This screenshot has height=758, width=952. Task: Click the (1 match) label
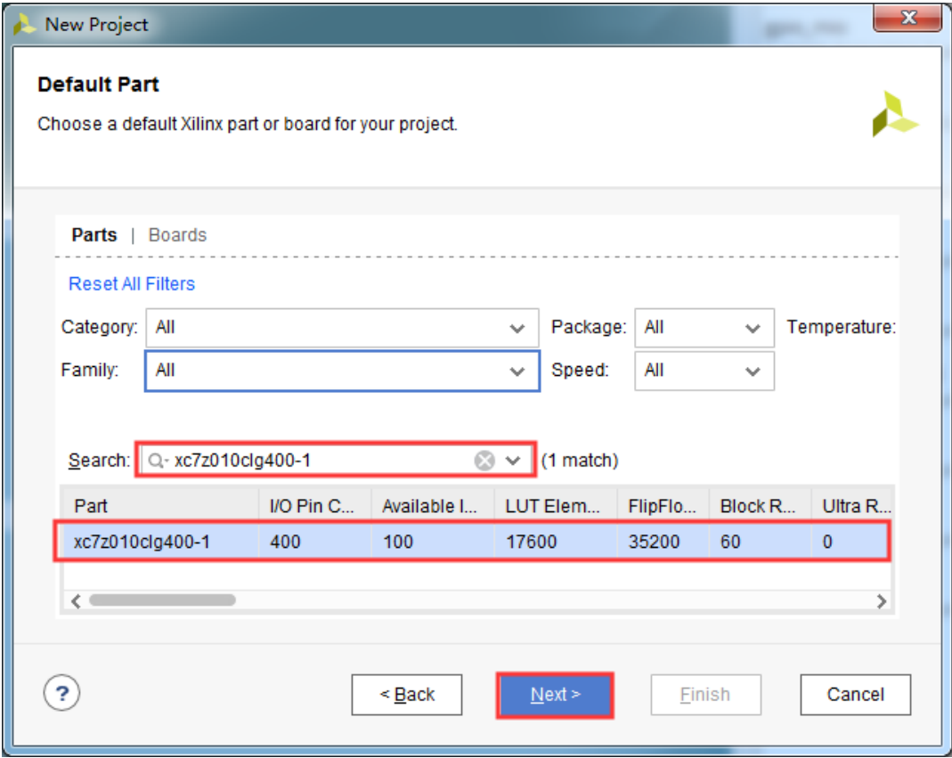[580, 461]
